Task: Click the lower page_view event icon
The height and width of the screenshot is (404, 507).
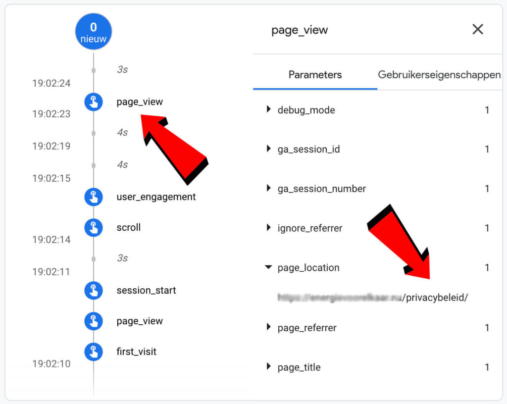Action: pos(94,321)
